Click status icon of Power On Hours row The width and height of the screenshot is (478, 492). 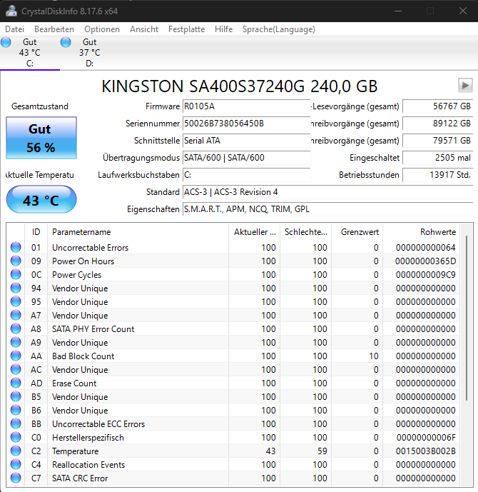point(16,261)
